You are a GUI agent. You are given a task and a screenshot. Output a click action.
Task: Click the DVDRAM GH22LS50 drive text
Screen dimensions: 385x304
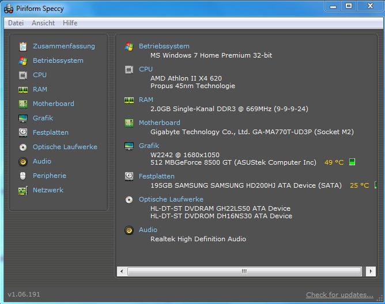click(x=220, y=208)
